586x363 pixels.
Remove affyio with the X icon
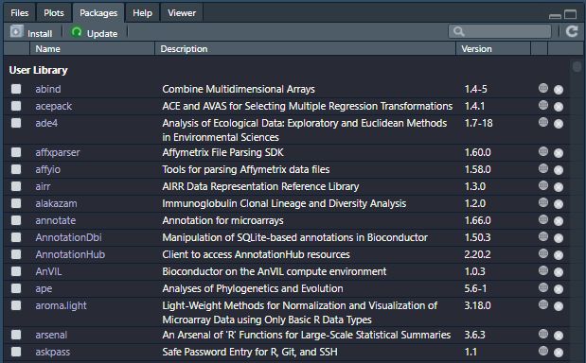coord(559,170)
